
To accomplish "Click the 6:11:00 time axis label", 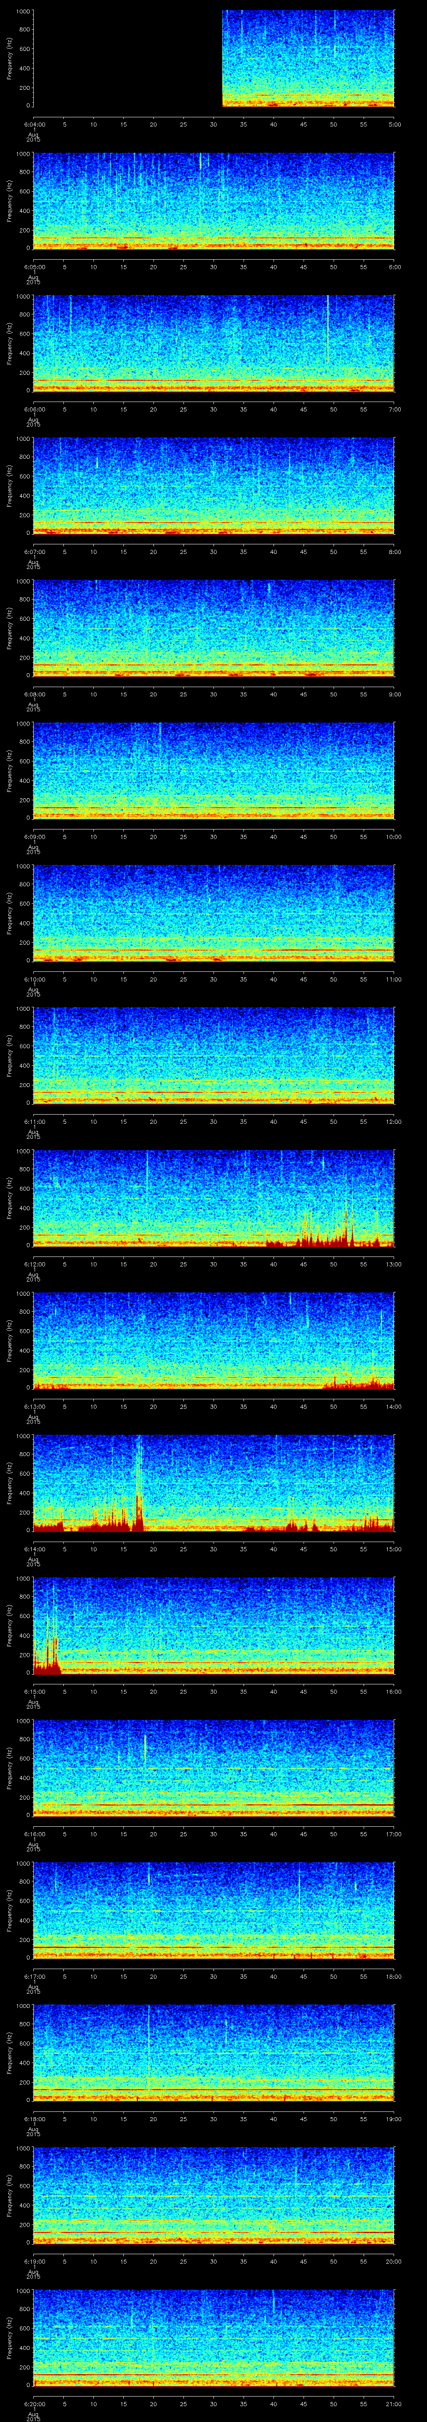I will pyautogui.click(x=35, y=1122).
